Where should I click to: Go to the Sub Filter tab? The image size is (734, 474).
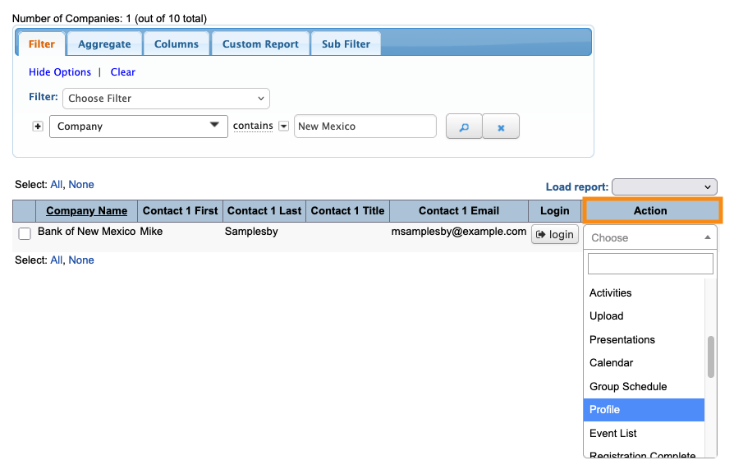coord(346,44)
